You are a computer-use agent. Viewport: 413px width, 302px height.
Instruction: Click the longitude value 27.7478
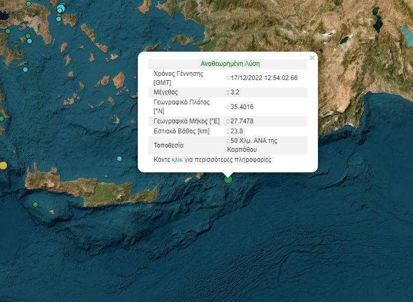(x=242, y=121)
